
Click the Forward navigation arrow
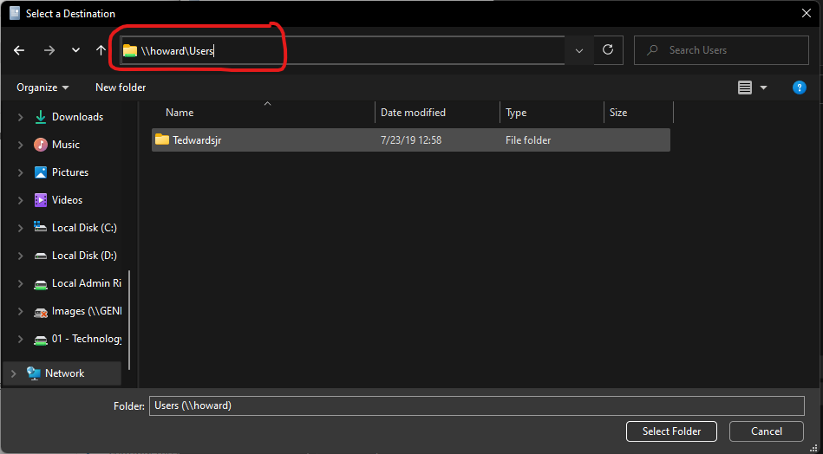49,50
